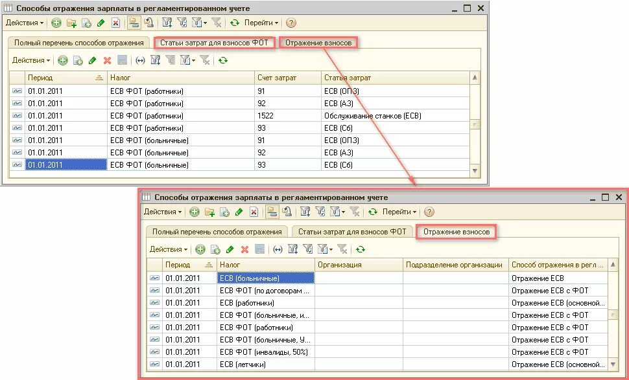The image size is (629, 380).
Task: Click Статья затрат column header
Action: click(x=395, y=78)
